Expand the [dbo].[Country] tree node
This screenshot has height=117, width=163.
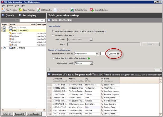2,27
